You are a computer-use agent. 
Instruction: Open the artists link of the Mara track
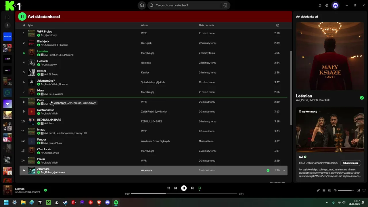[53, 94]
